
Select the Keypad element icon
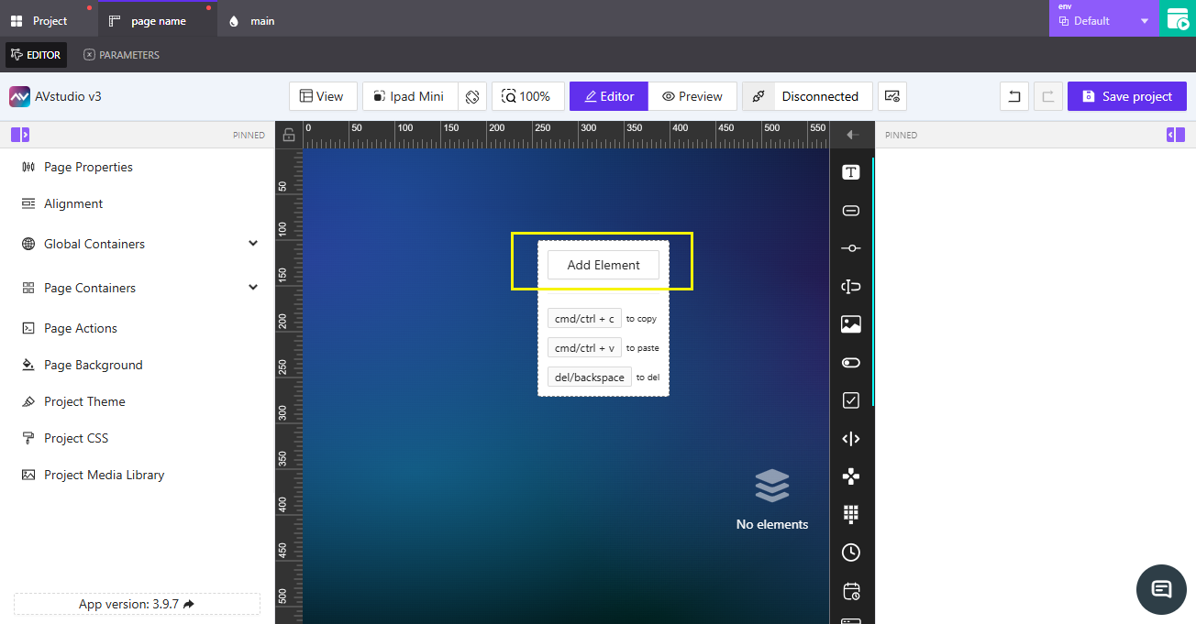click(x=850, y=514)
